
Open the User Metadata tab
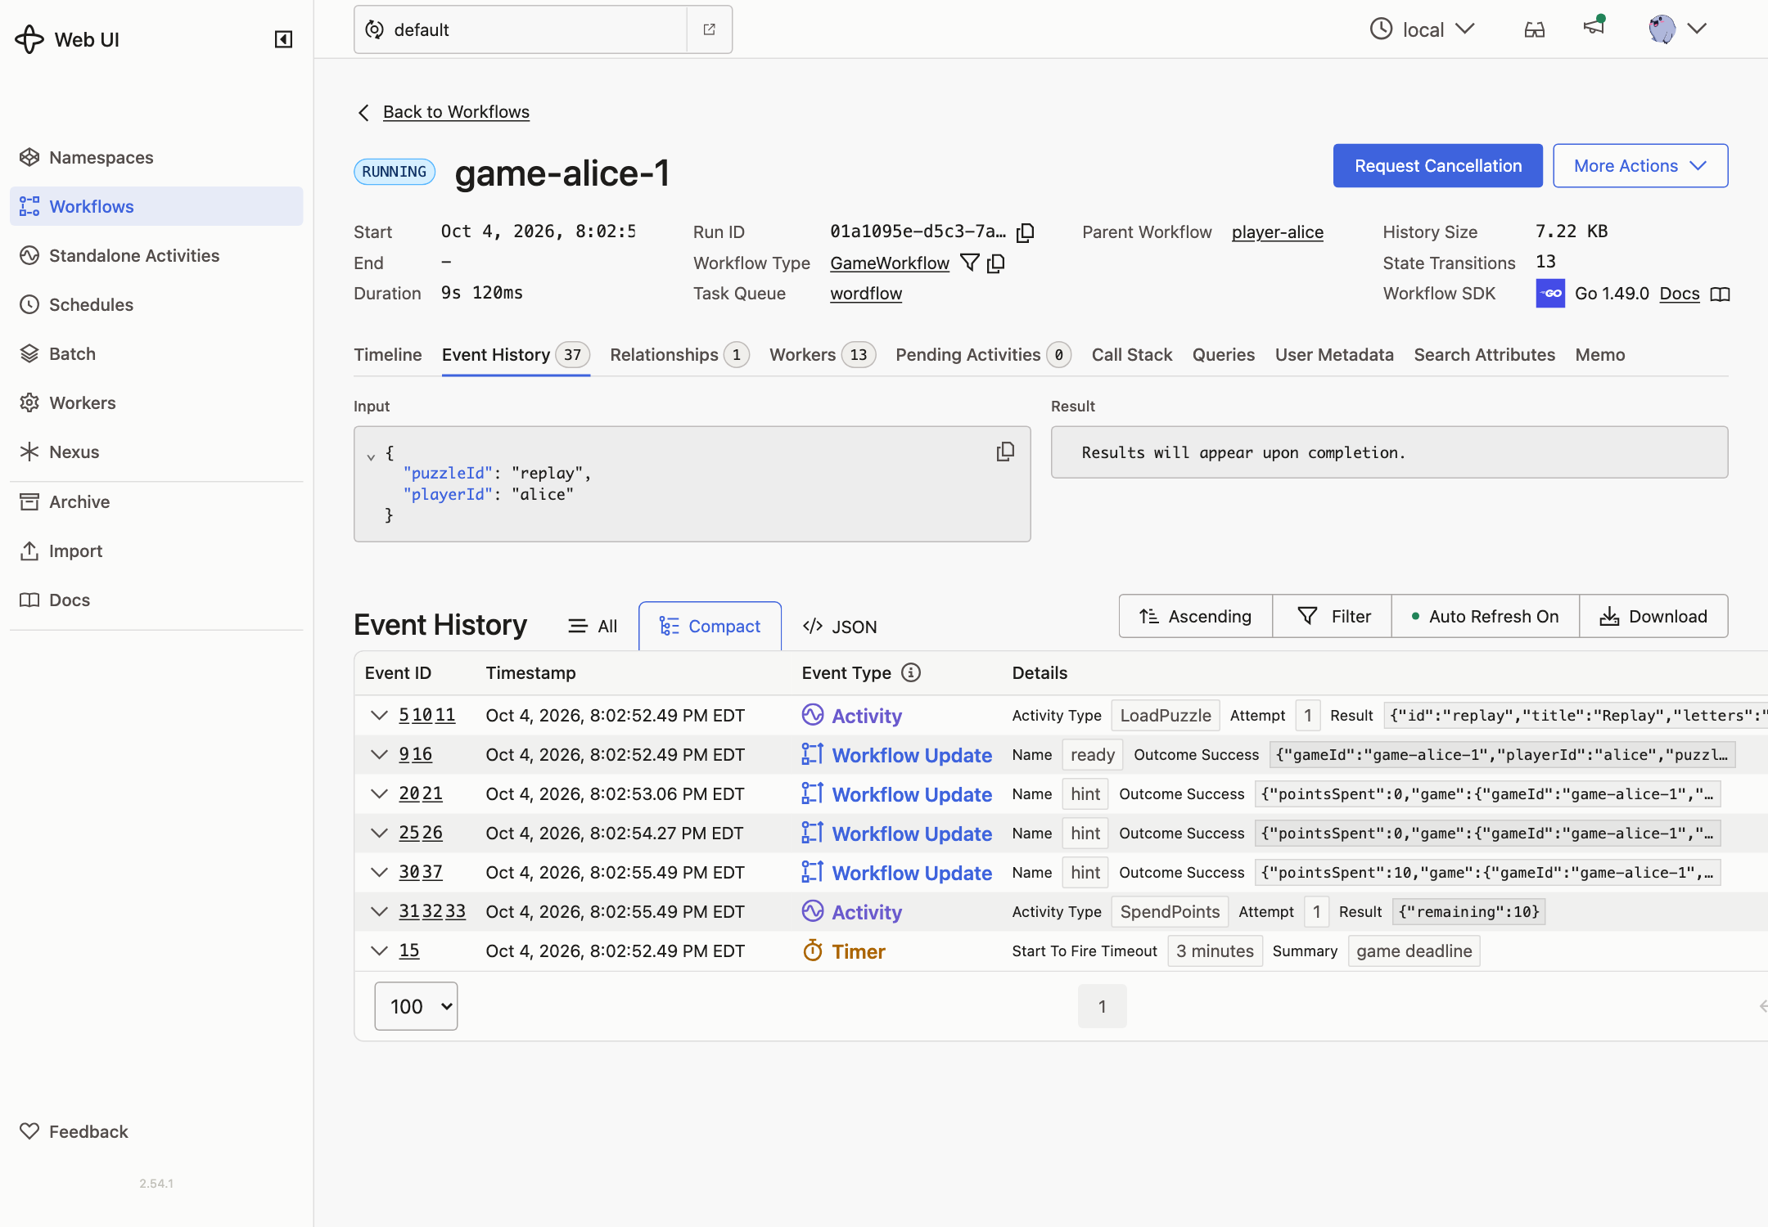(x=1334, y=354)
